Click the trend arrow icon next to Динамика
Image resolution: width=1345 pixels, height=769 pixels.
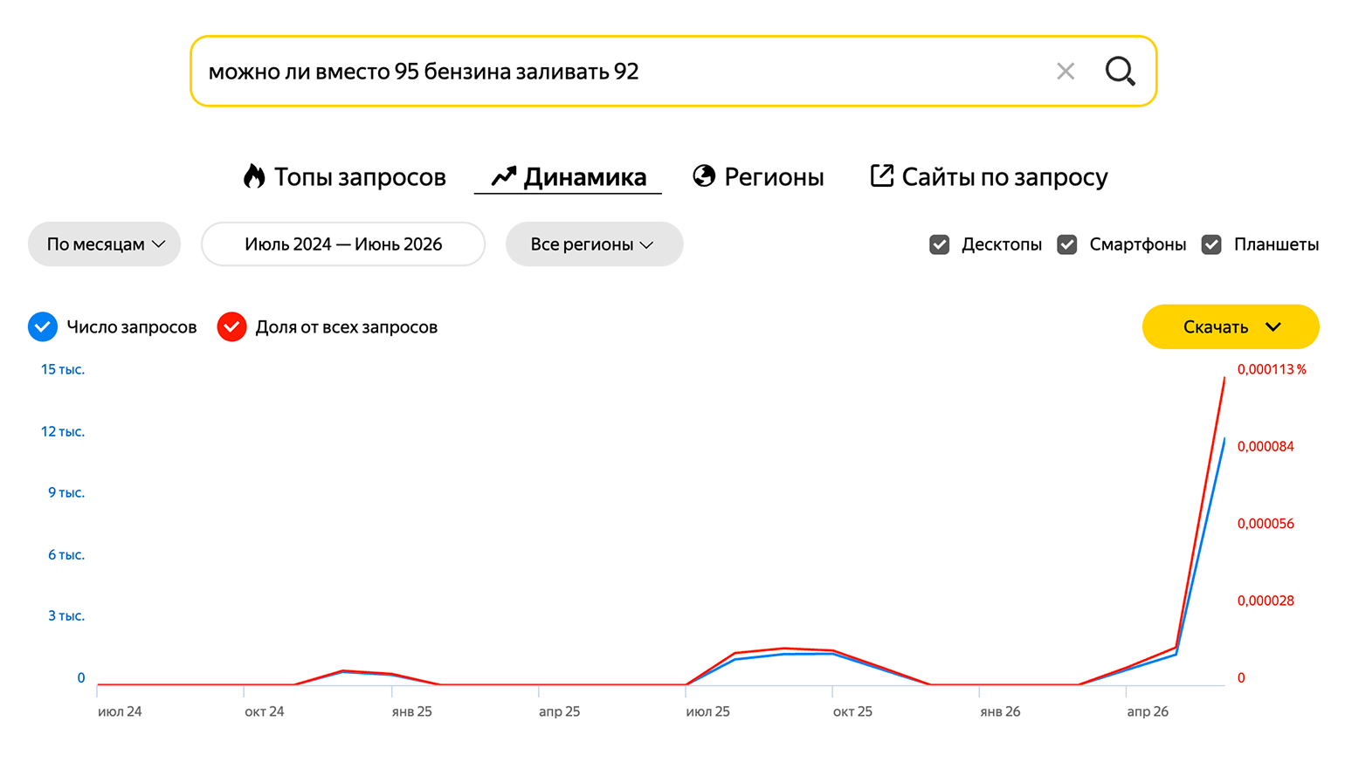(504, 177)
